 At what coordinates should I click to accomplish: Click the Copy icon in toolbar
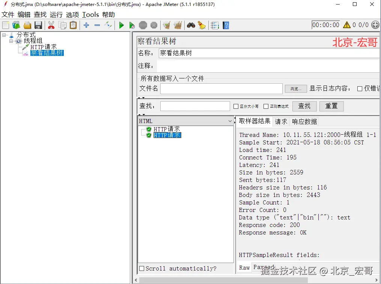(62, 25)
